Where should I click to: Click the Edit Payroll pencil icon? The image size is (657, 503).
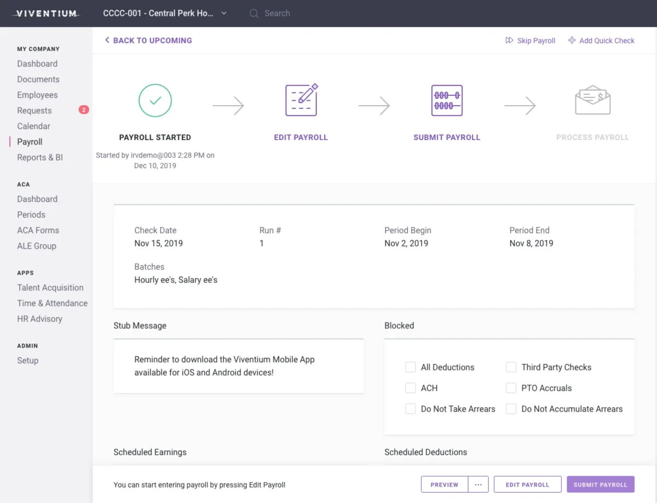click(301, 100)
